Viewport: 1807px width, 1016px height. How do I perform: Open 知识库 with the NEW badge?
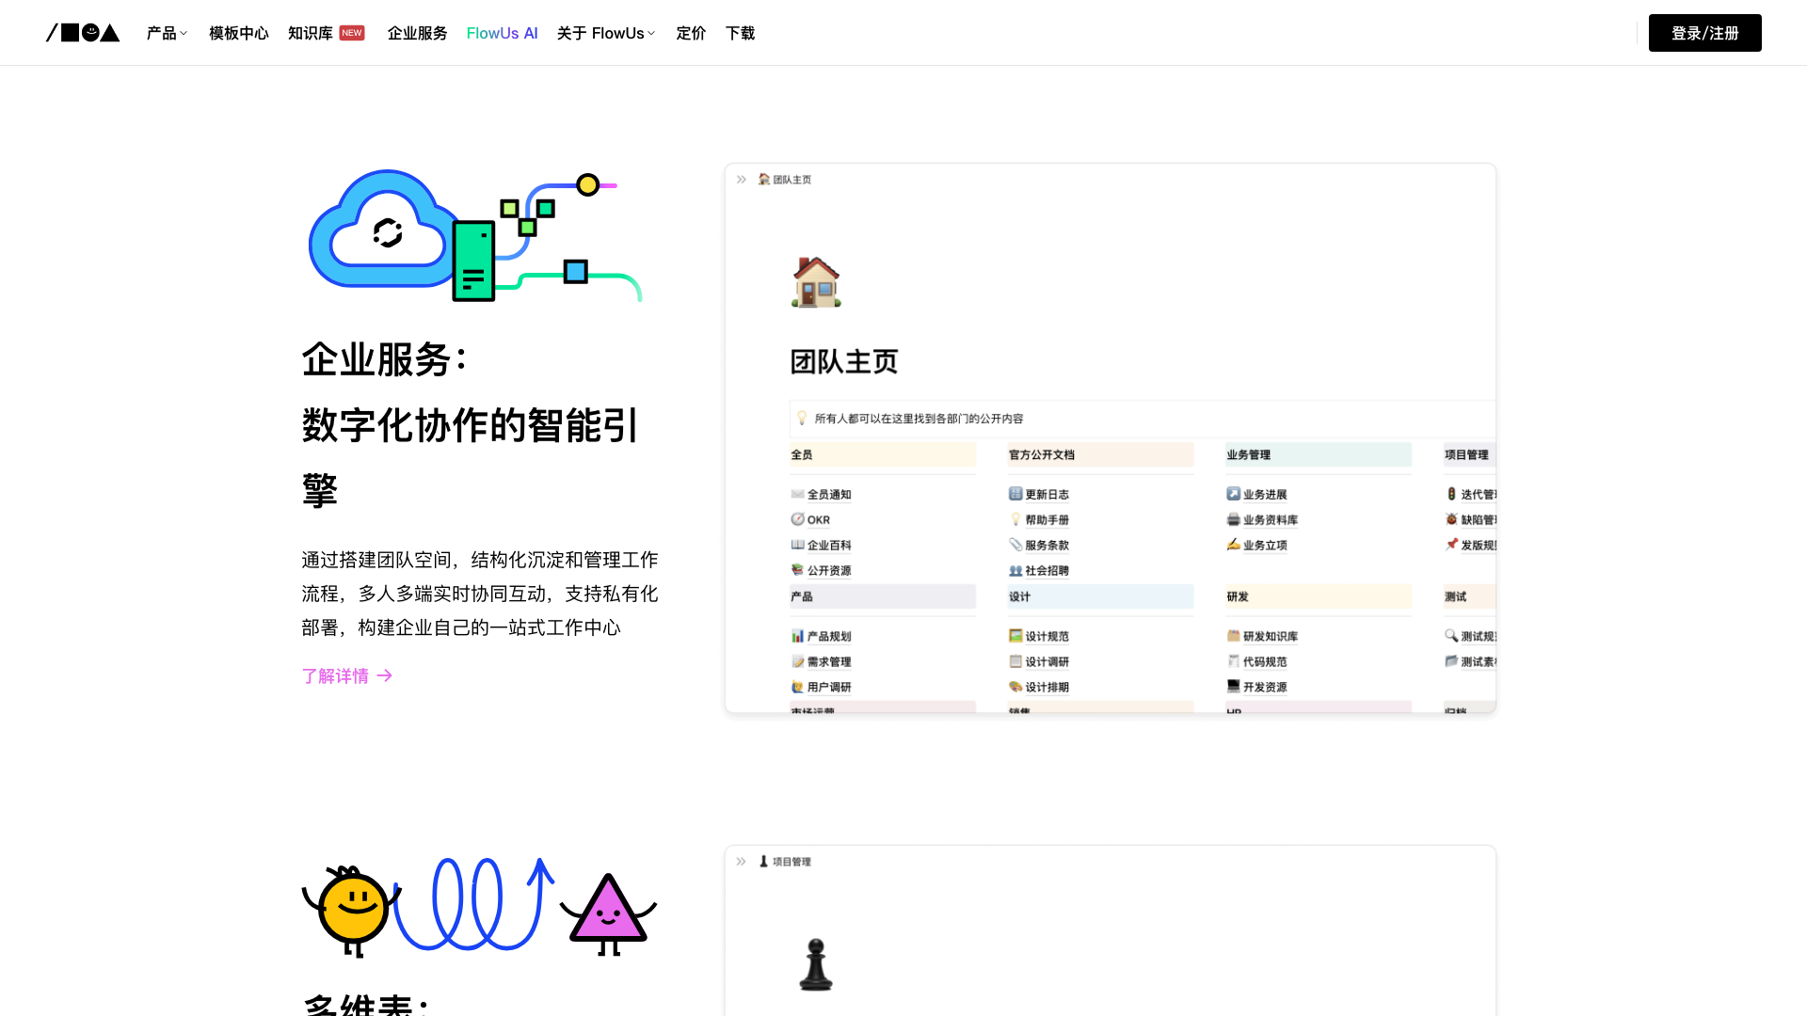[326, 33]
